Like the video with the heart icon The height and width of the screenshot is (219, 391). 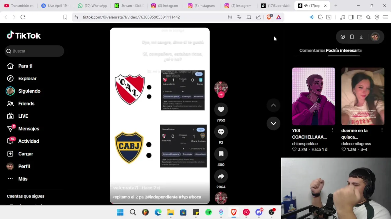pyautogui.click(x=221, y=109)
